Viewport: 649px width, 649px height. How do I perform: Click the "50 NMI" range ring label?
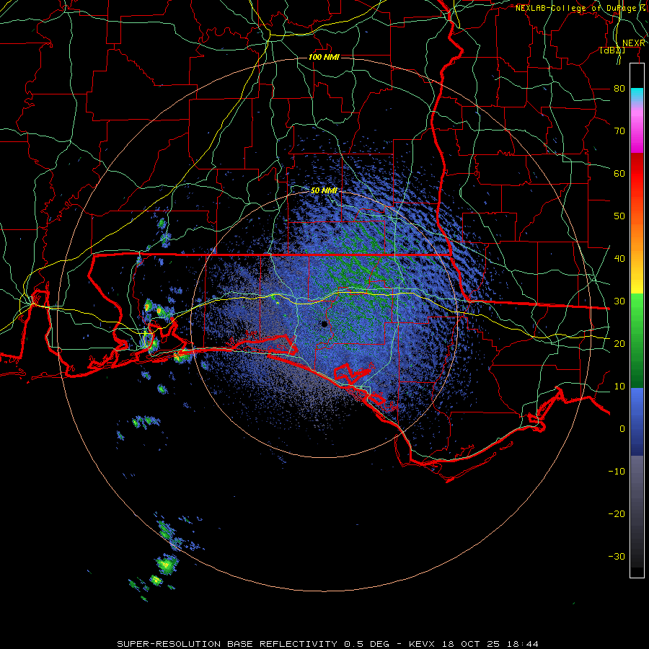coord(324,190)
